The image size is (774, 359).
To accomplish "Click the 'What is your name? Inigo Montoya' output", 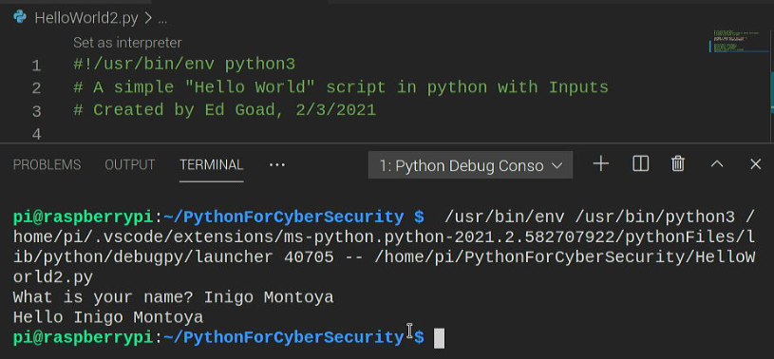I will (173, 297).
